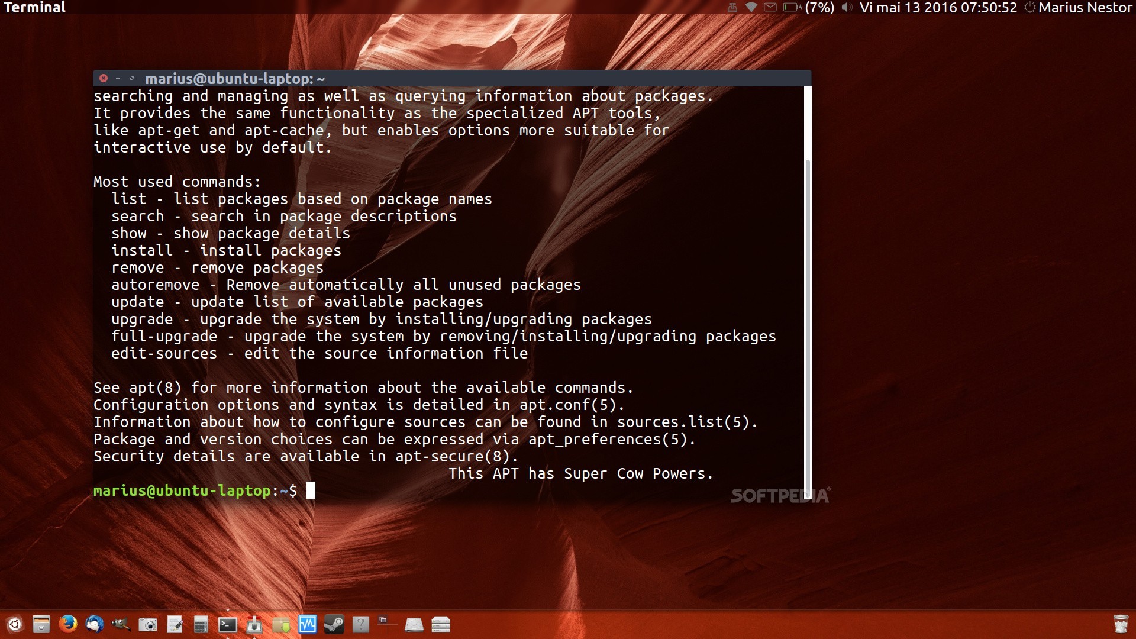Click the line mentioning apt-secure(8)
Image resolution: width=1136 pixels, height=639 pixels.
[x=306, y=456]
